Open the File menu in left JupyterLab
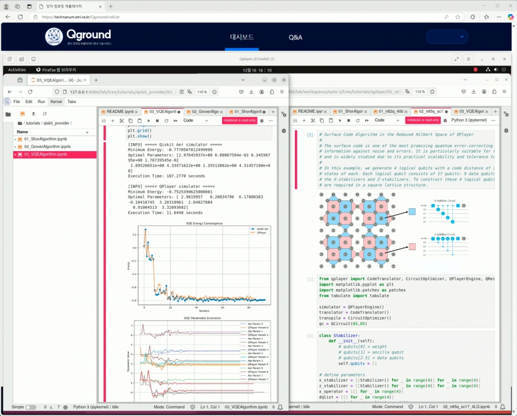The height and width of the screenshot is (416, 517). point(17,102)
